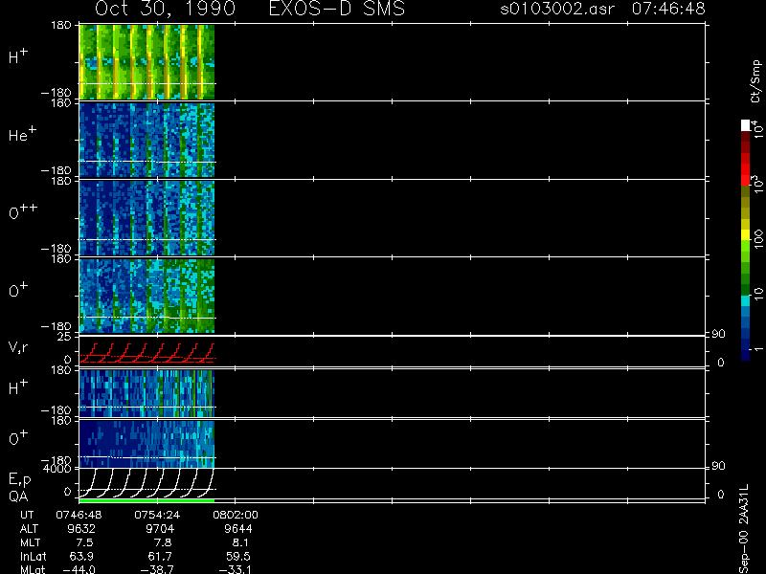
Task: Click the "V,r" panel label
Action: [18, 347]
